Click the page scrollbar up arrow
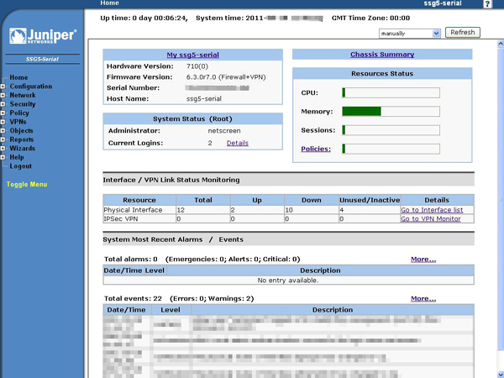The image size is (504, 378). tap(501, 44)
